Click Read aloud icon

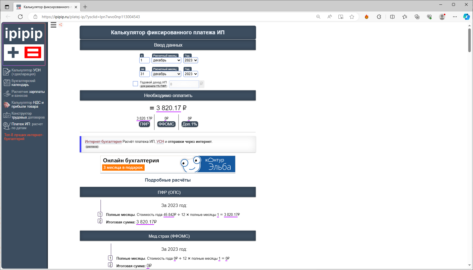330,17
